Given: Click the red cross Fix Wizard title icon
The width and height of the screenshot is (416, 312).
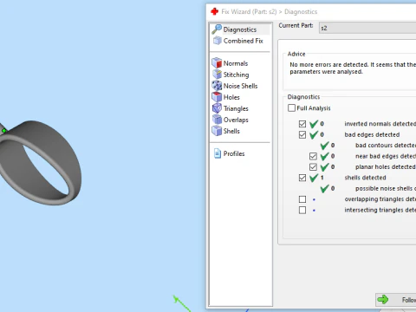Looking at the screenshot, I should pos(215,11).
